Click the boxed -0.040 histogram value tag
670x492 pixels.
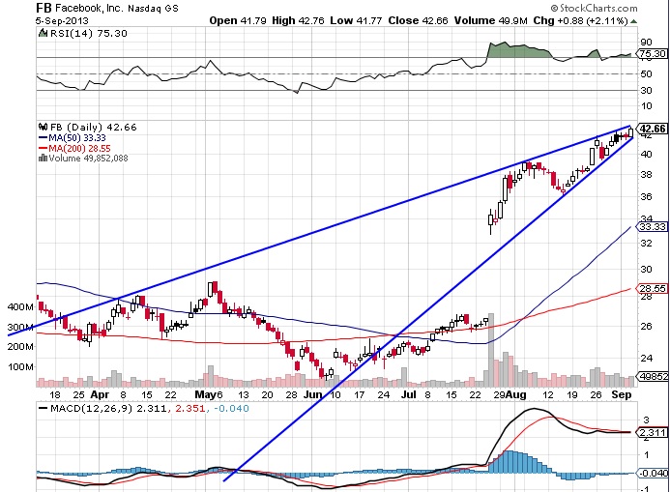pos(653,474)
